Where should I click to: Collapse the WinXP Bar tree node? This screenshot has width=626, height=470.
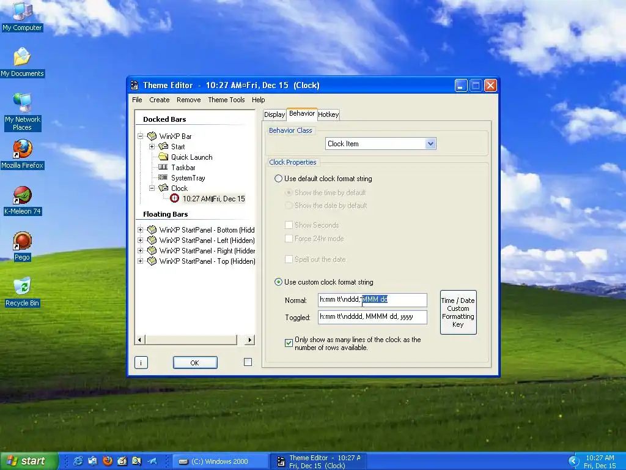pos(141,136)
